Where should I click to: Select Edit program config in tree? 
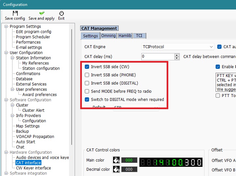34,32
